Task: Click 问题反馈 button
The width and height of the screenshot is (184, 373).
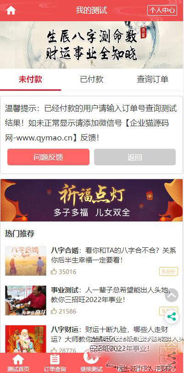Action: [x=48, y=157]
